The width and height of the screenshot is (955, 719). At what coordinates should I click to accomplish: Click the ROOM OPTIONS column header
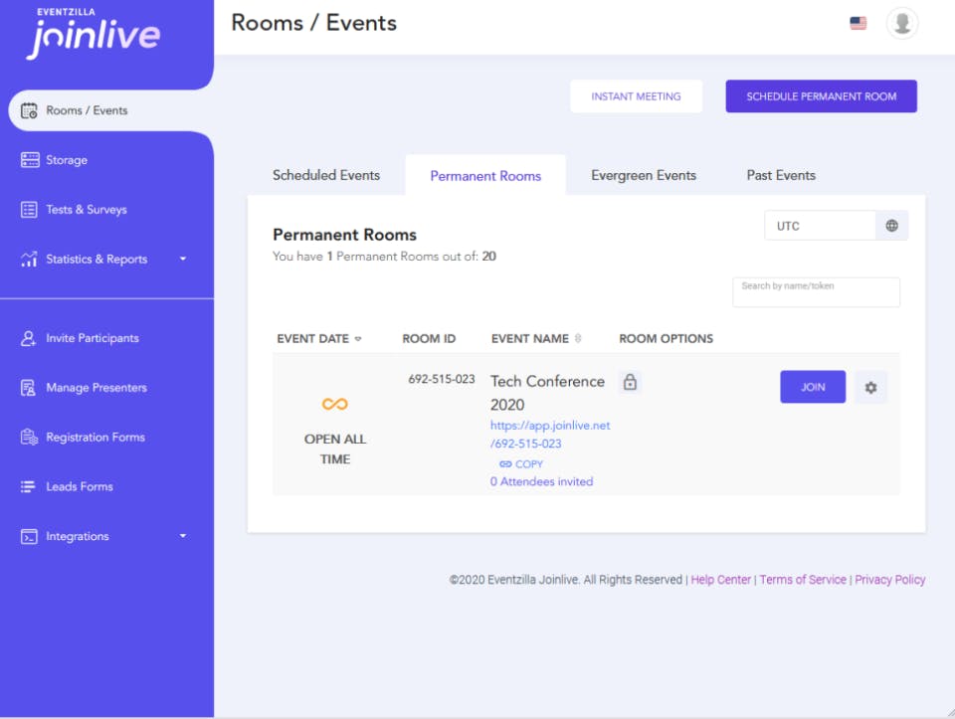(x=666, y=338)
